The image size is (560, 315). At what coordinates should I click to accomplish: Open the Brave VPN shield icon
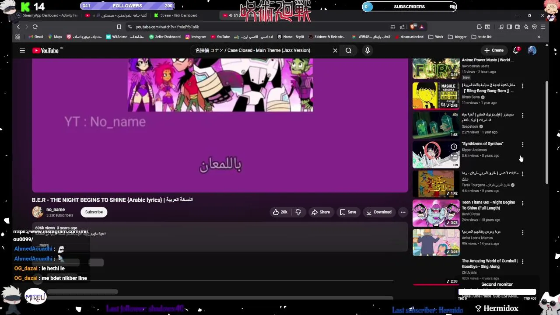(534, 27)
